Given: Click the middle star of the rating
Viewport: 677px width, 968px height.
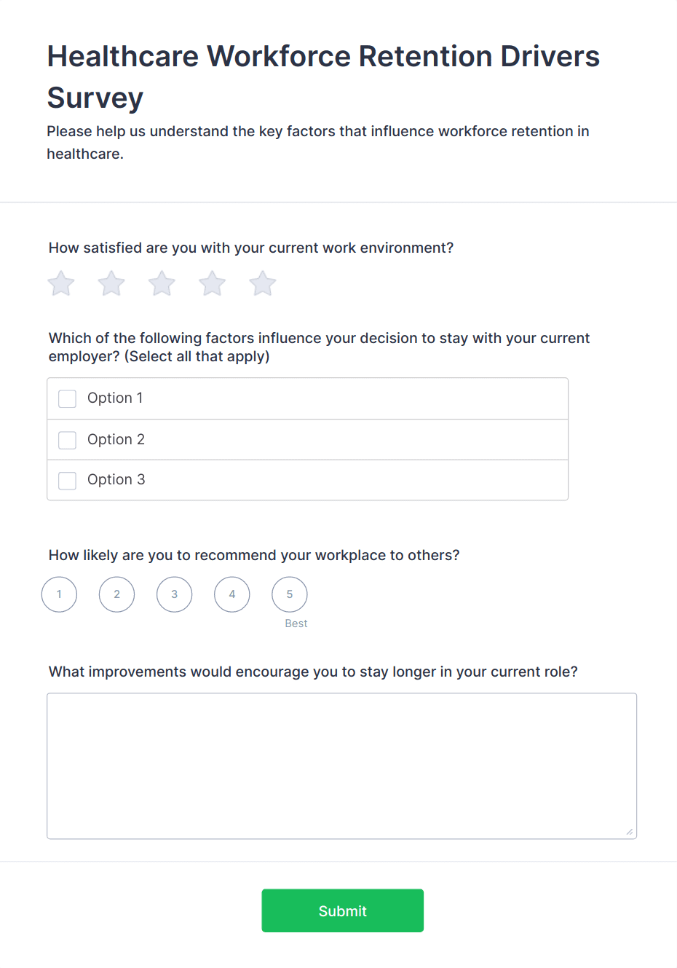Looking at the screenshot, I should pyautogui.click(x=161, y=283).
